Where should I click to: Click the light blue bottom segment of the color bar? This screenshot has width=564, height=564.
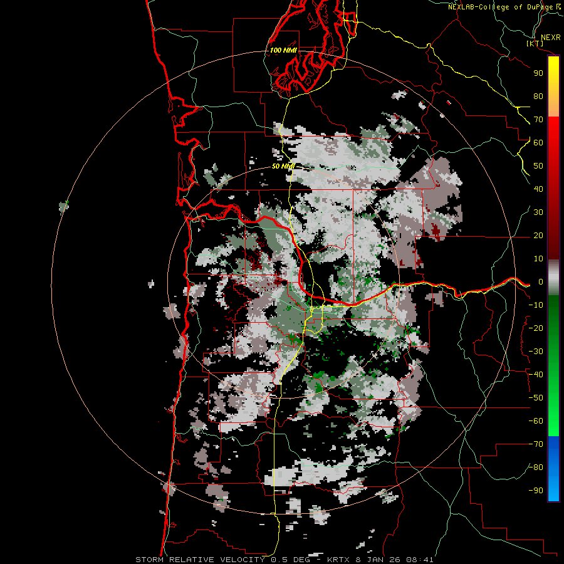click(x=553, y=488)
